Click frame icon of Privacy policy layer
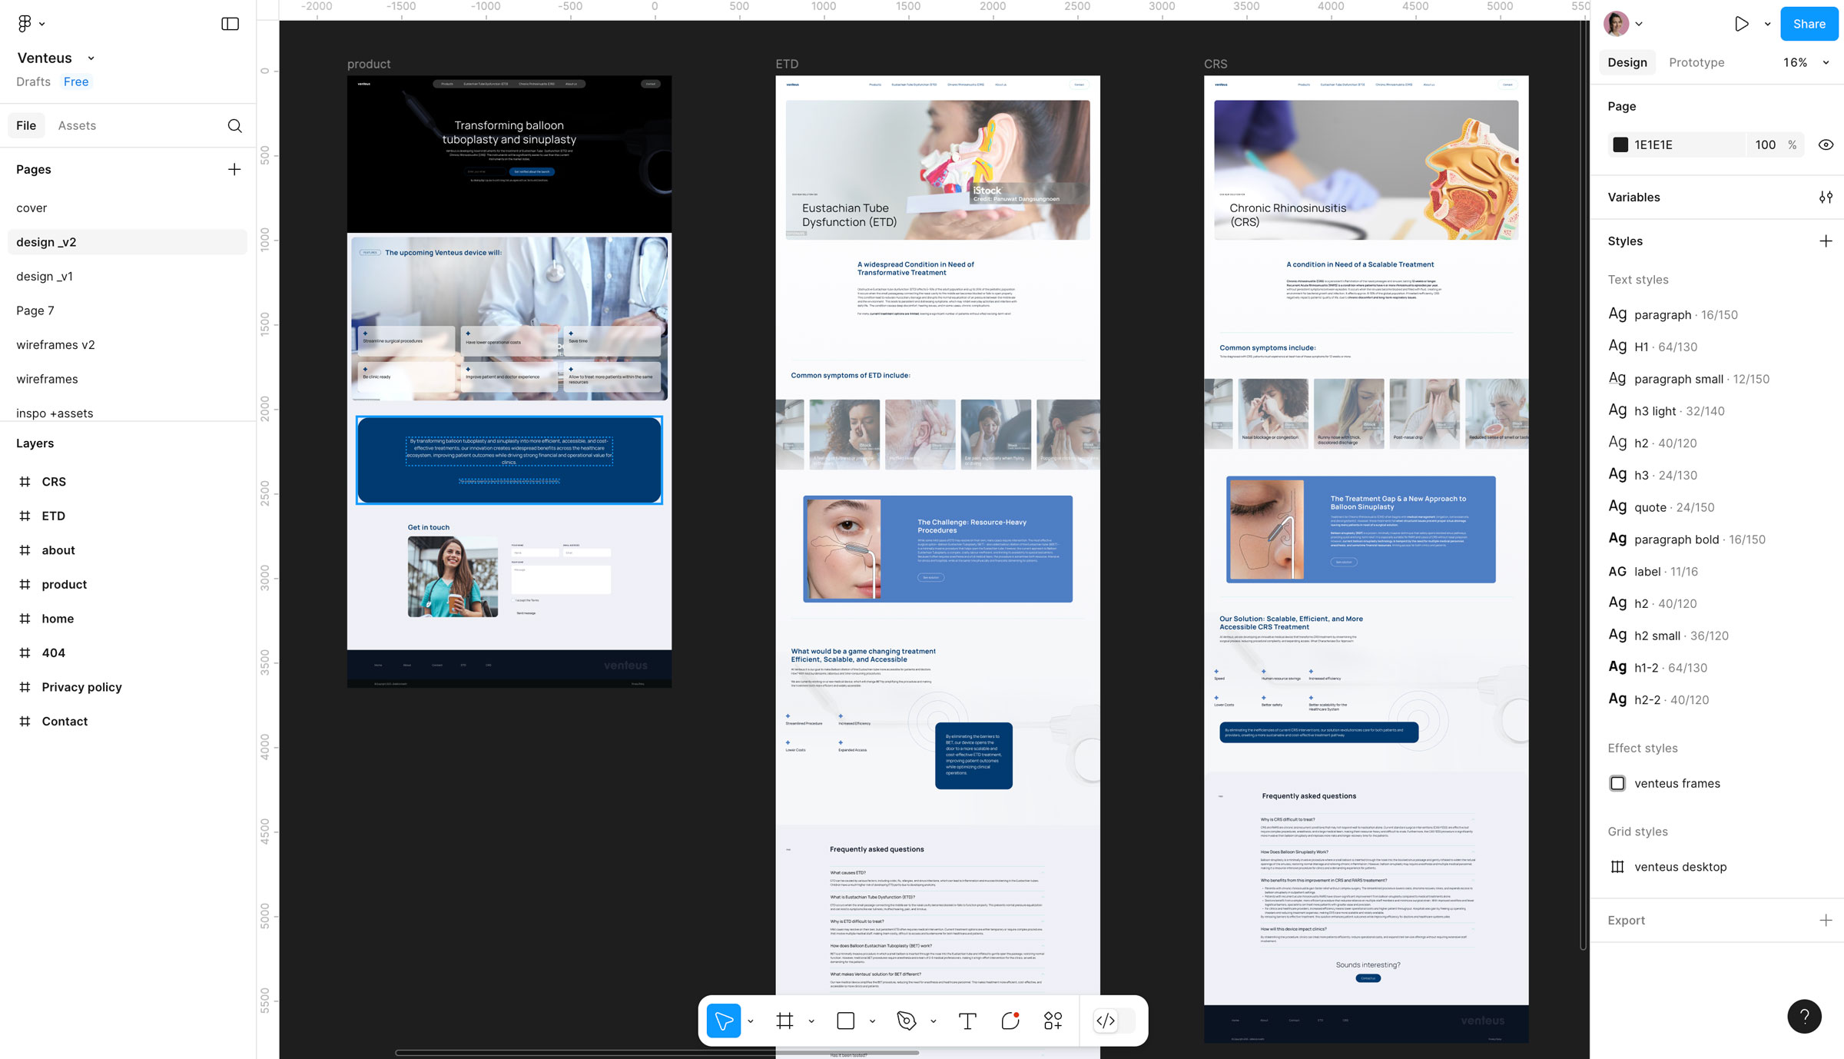This screenshot has width=1844, height=1059. click(x=25, y=687)
